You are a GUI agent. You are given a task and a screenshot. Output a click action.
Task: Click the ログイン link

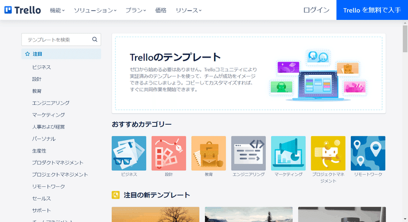[316, 10]
